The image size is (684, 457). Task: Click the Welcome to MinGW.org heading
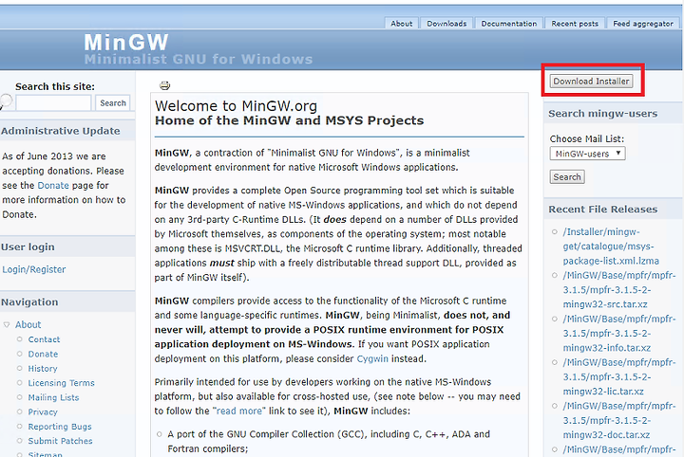click(236, 106)
